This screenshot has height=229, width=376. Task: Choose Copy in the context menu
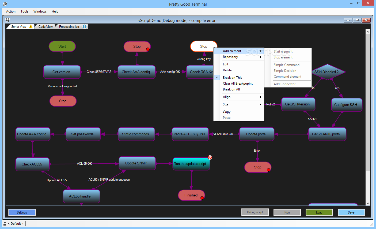pos(239,112)
